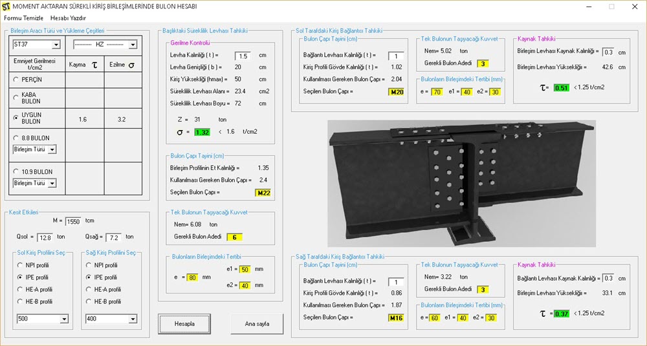
Task: Select IPE profili for the right beam
Action: point(88,277)
